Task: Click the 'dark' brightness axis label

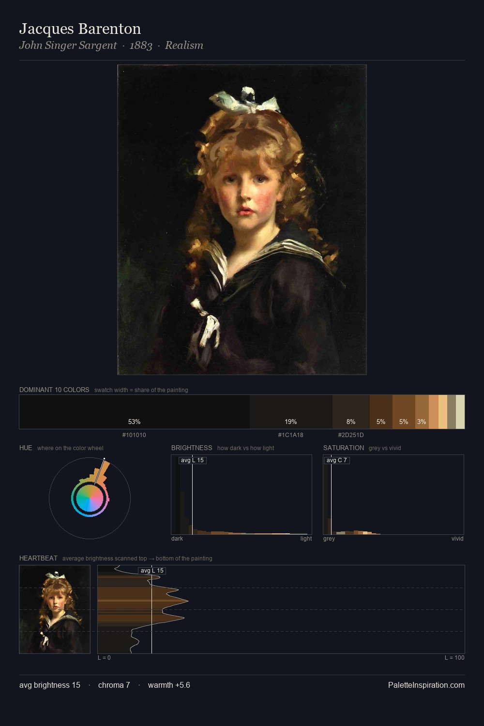Action: click(177, 539)
